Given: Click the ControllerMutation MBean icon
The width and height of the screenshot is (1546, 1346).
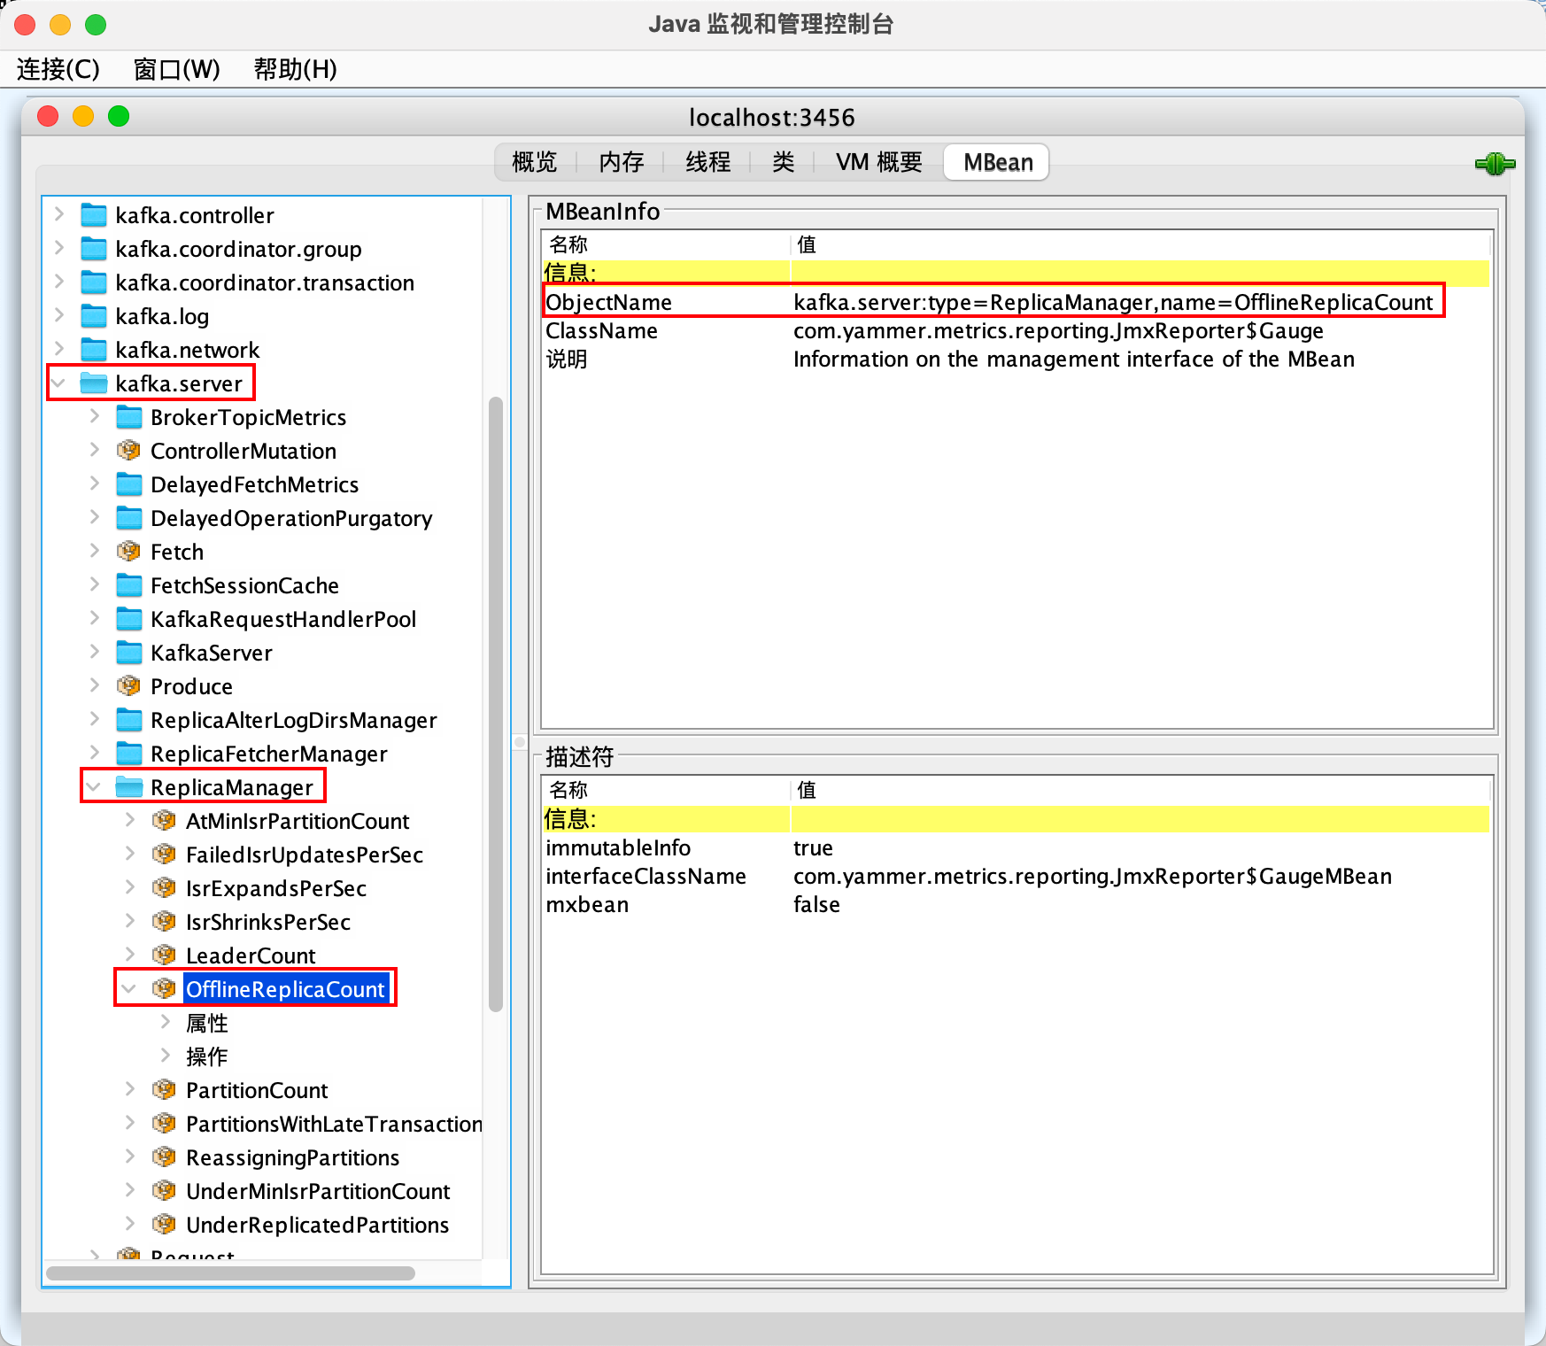Looking at the screenshot, I should coord(129,451).
